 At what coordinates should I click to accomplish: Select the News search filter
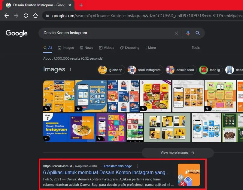(86, 48)
